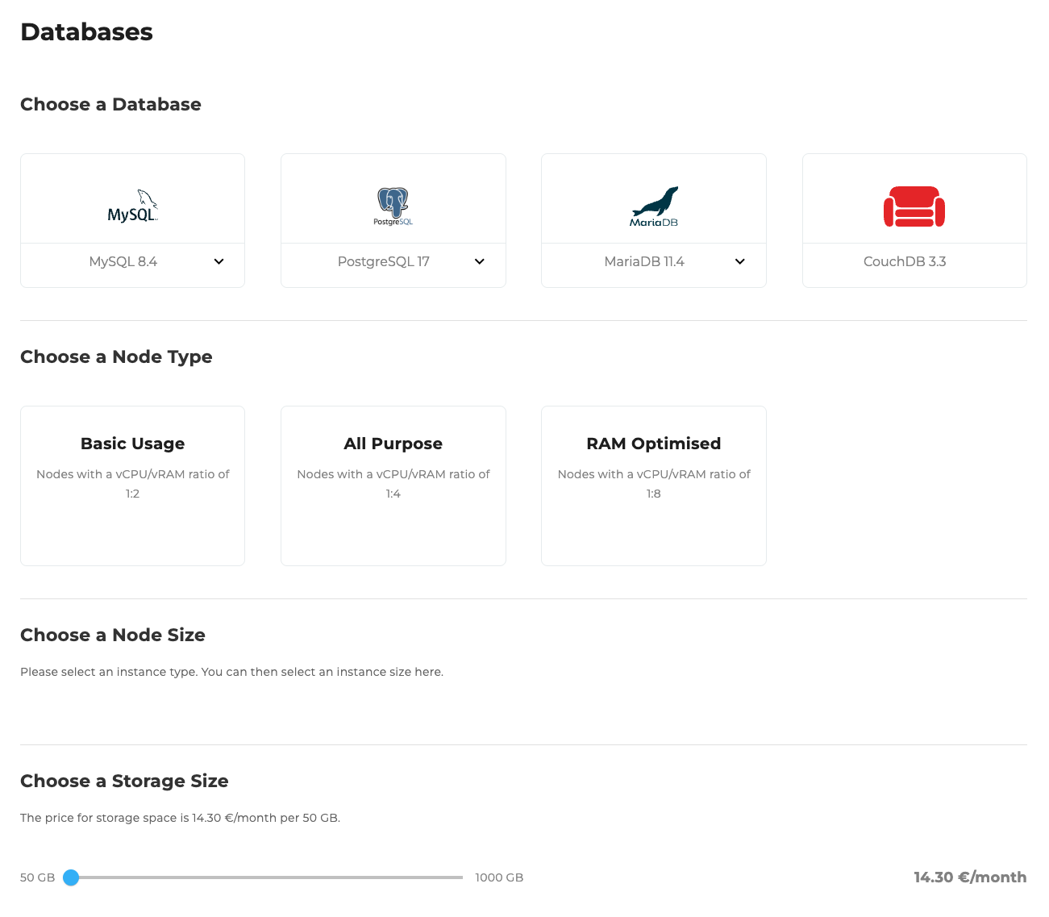
Task: Click the CouchDB 3.3 version text
Action: [905, 261]
